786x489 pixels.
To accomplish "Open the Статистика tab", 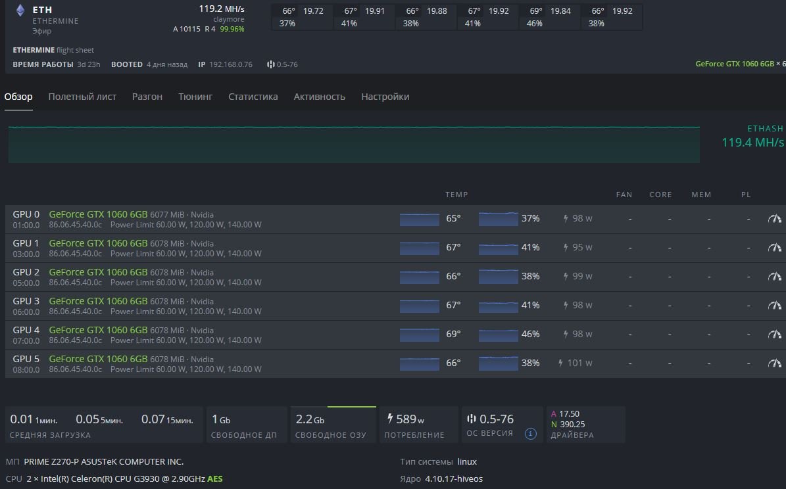I will point(253,97).
